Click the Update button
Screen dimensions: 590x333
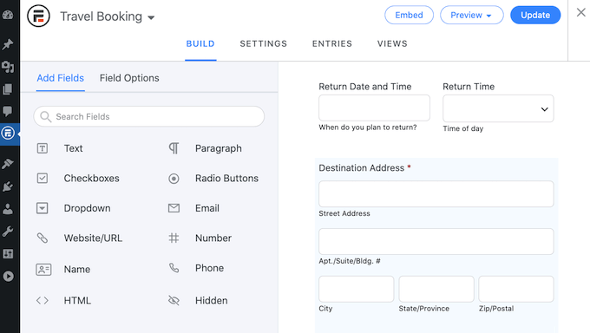tap(535, 15)
